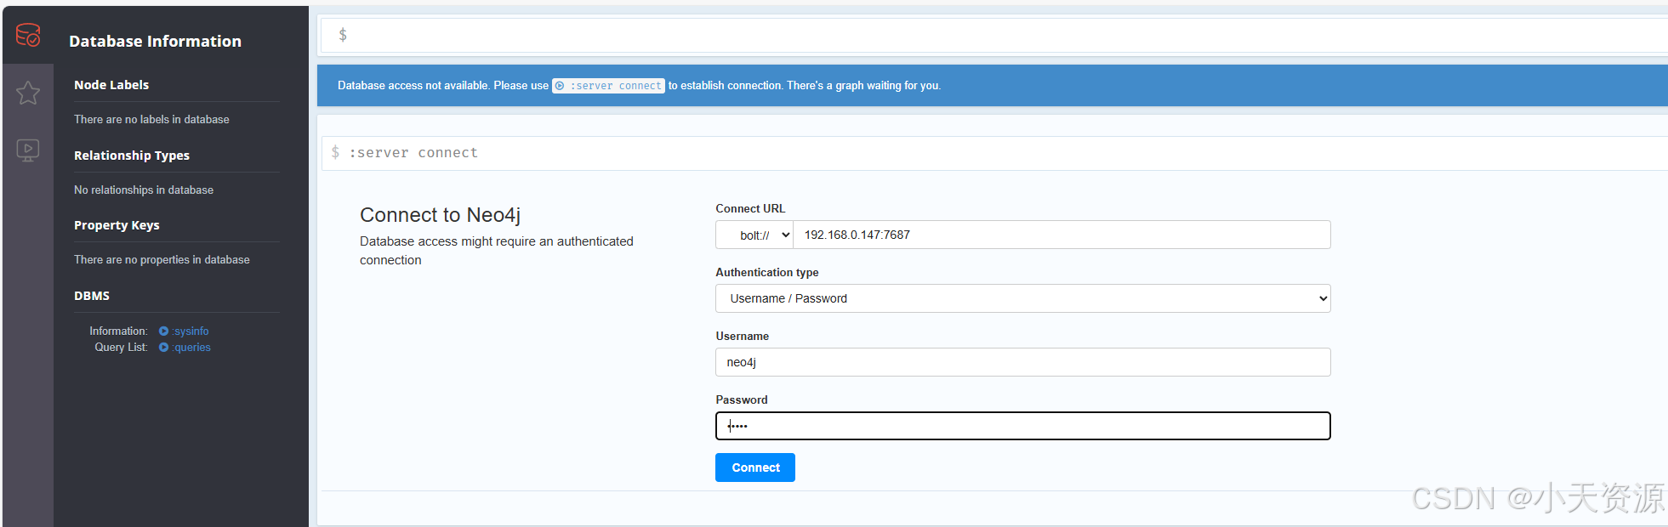Focus the Username field containing neo4j
This screenshot has width=1668, height=527.
(x=1023, y=362)
